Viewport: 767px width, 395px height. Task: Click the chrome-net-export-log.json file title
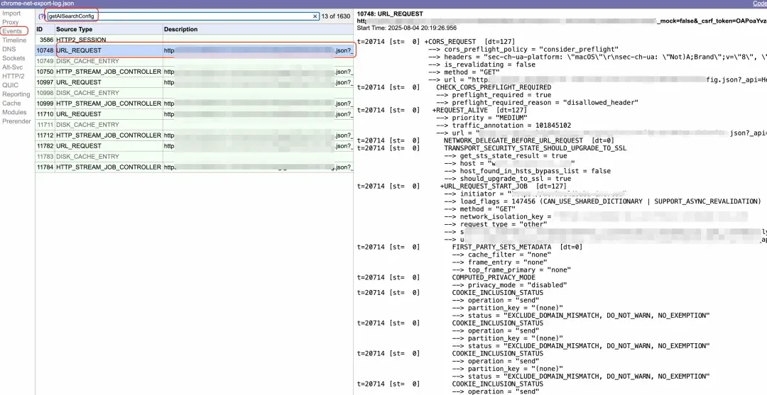point(38,4)
